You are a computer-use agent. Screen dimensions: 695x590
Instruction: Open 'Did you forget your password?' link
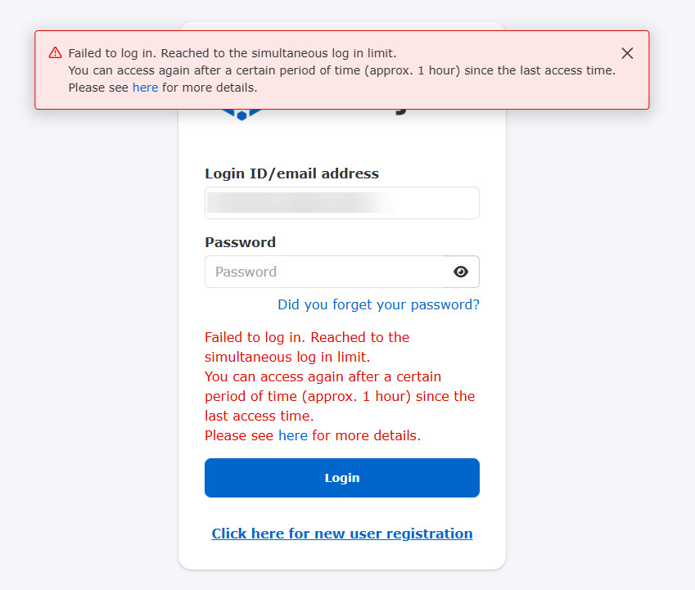coord(378,304)
